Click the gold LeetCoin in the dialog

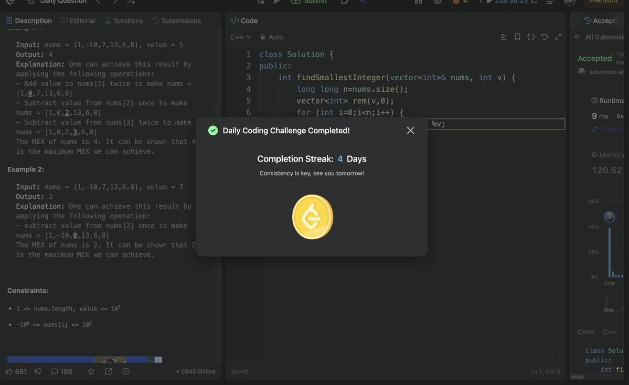[x=313, y=217]
